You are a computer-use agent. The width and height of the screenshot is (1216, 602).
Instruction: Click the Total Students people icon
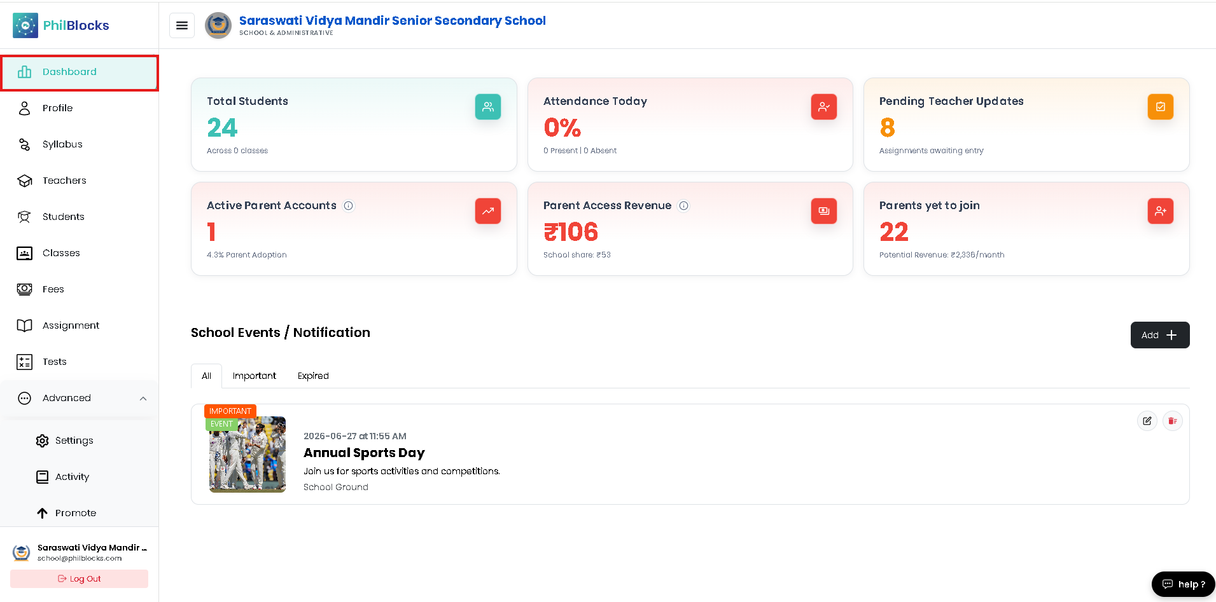pyautogui.click(x=487, y=107)
